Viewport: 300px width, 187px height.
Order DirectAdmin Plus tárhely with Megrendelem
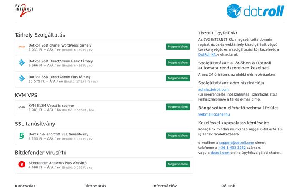178,78
